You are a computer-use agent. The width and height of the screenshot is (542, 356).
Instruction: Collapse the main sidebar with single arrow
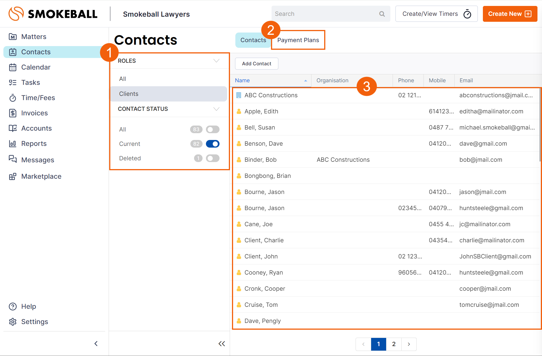coord(96,344)
